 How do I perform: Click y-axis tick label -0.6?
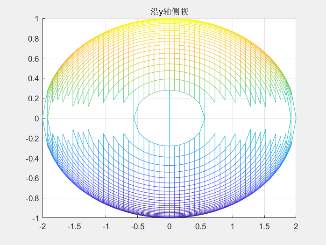click(x=32, y=179)
